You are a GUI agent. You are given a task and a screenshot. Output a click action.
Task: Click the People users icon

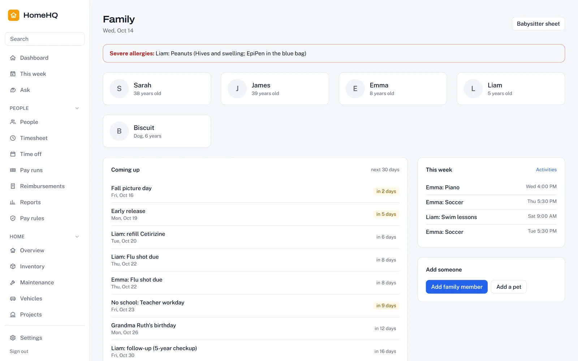click(x=13, y=122)
